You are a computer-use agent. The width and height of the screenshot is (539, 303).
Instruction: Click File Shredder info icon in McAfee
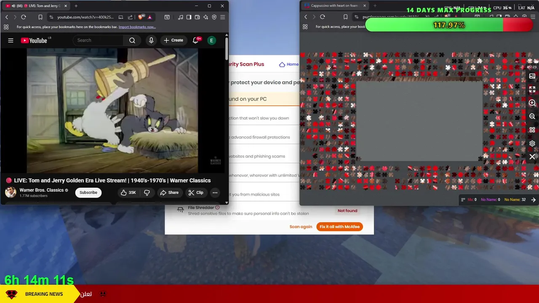pyautogui.click(x=217, y=207)
